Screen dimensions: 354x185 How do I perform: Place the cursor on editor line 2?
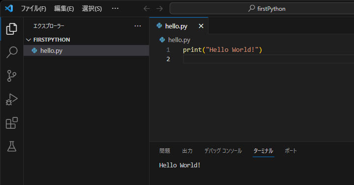pyautogui.click(x=268, y=59)
